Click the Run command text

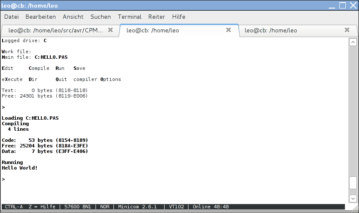[x=60, y=68]
